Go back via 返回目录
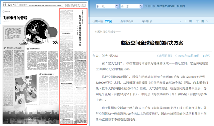 click(x=147, y=21)
